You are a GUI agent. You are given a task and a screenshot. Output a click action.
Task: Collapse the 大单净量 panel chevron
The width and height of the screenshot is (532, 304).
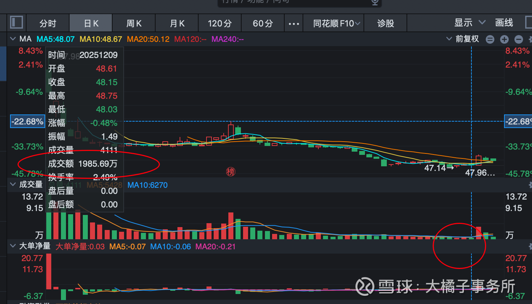[13, 246]
